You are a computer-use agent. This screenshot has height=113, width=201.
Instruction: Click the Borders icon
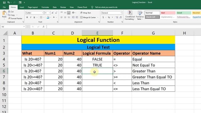tap(41, 17)
